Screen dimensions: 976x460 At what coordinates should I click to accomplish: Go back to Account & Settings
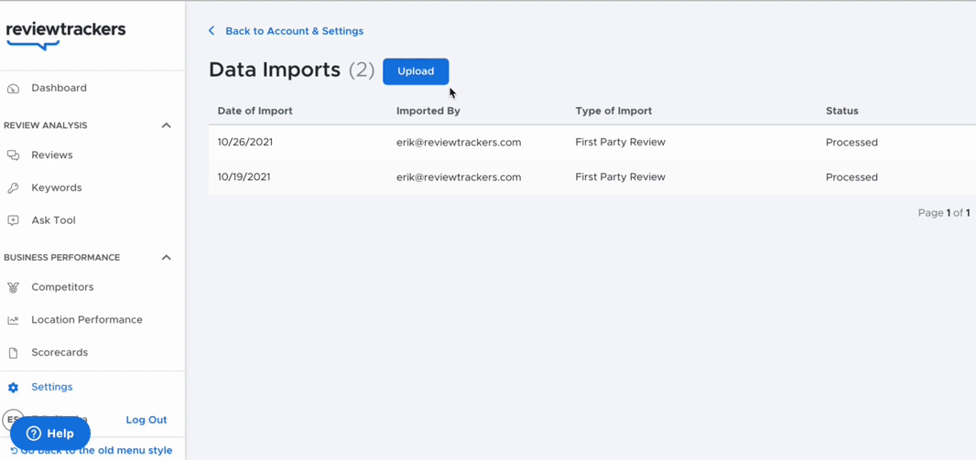click(x=295, y=31)
